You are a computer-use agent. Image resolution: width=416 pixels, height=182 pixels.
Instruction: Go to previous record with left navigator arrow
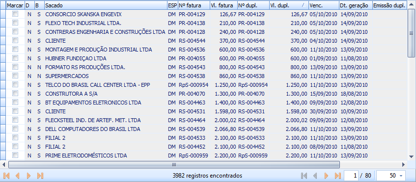[18, 176]
